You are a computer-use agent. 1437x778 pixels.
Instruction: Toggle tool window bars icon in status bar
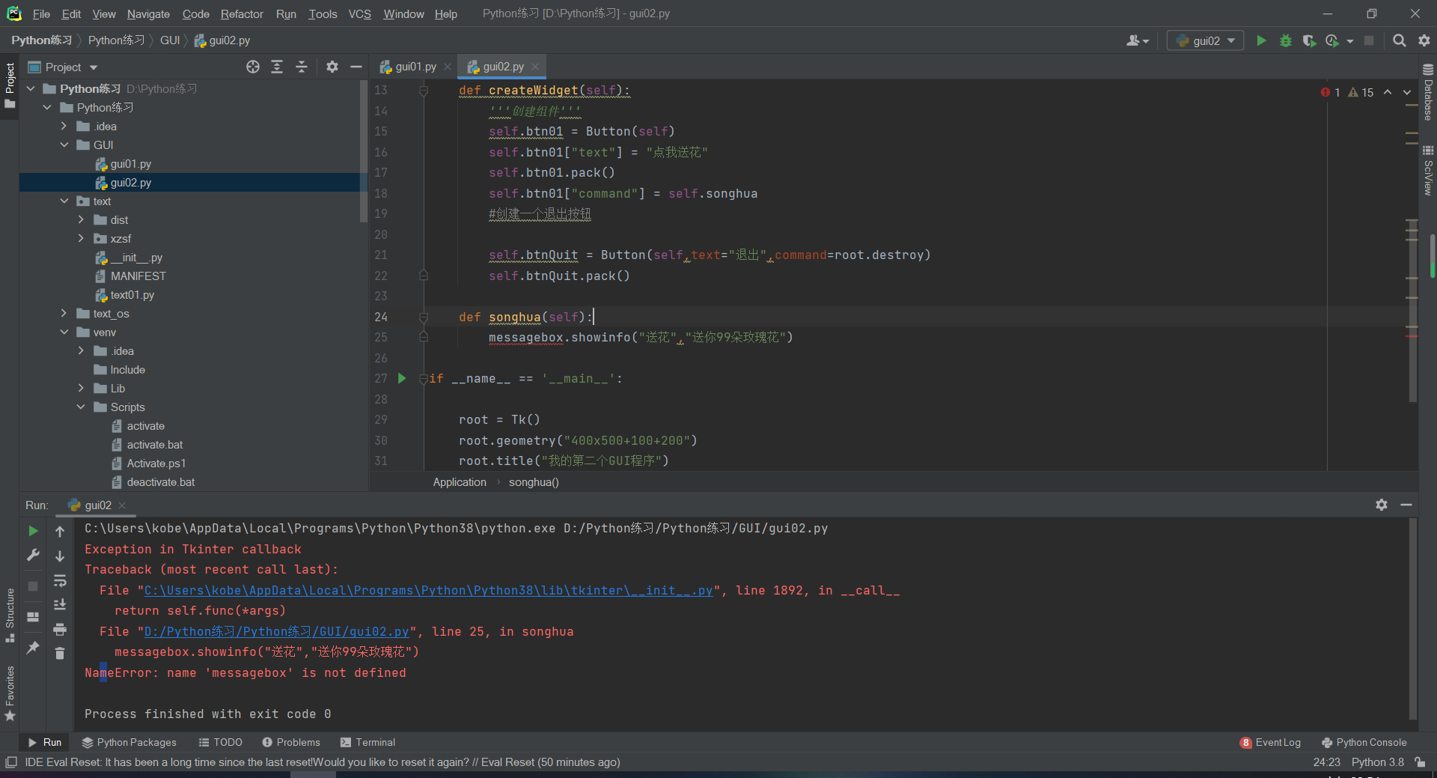(x=11, y=762)
